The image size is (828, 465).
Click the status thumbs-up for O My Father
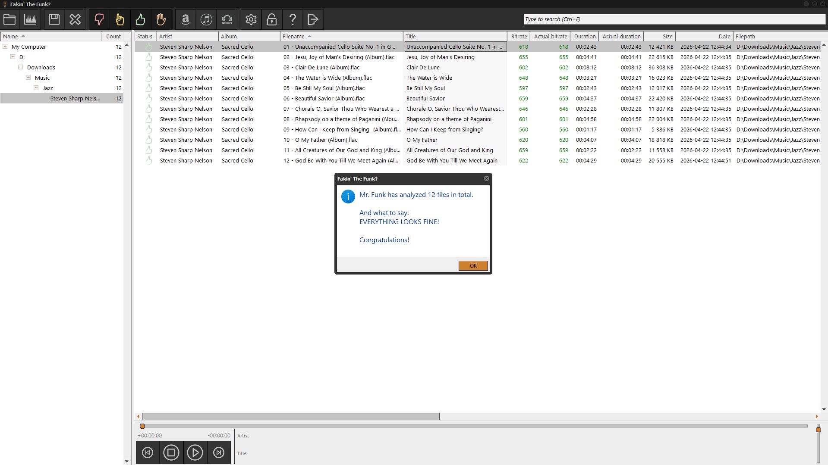tap(149, 140)
